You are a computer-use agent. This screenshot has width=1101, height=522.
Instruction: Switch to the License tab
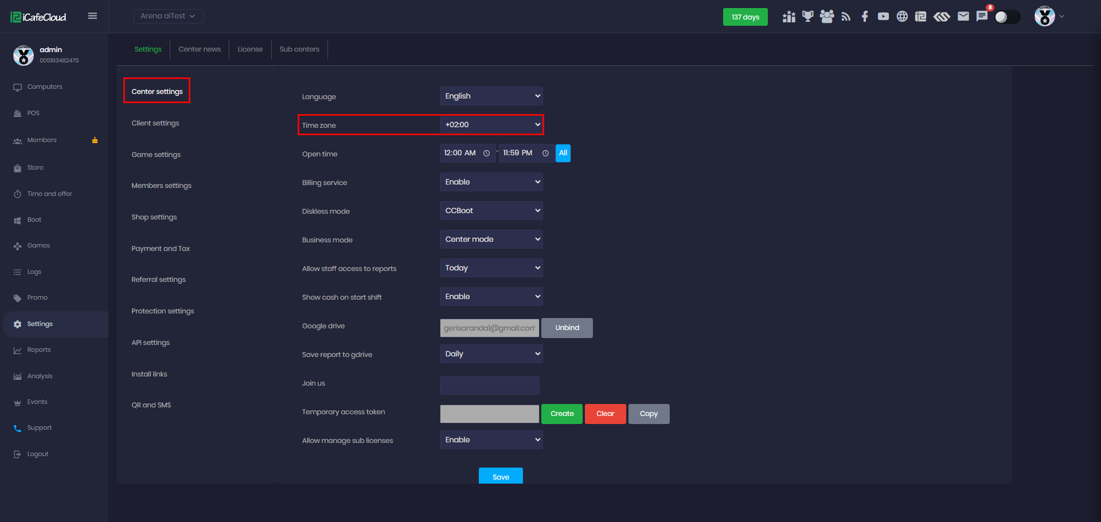[250, 49]
